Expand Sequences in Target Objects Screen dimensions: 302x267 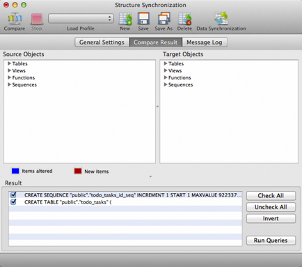pos(166,84)
